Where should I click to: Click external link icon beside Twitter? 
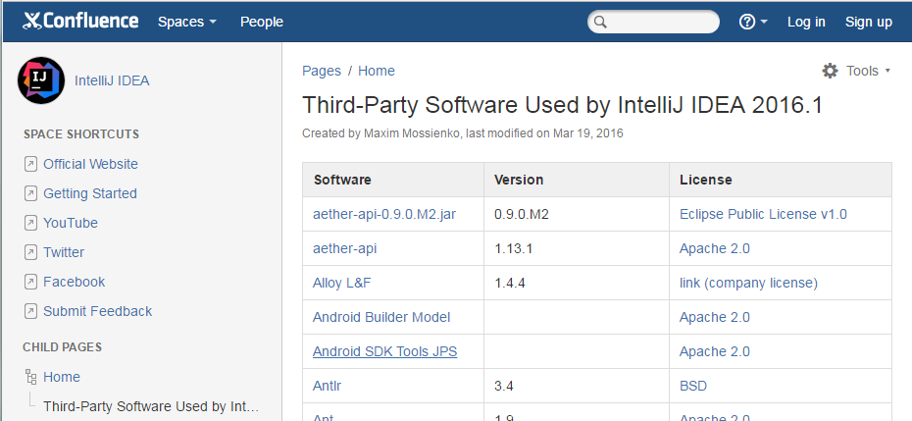click(30, 252)
